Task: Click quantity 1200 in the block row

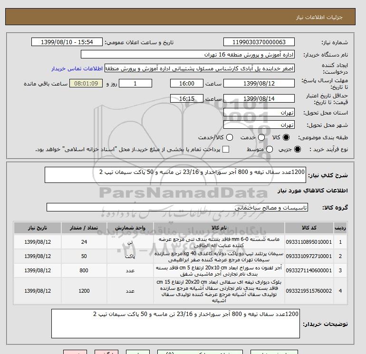Action: [84, 291]
